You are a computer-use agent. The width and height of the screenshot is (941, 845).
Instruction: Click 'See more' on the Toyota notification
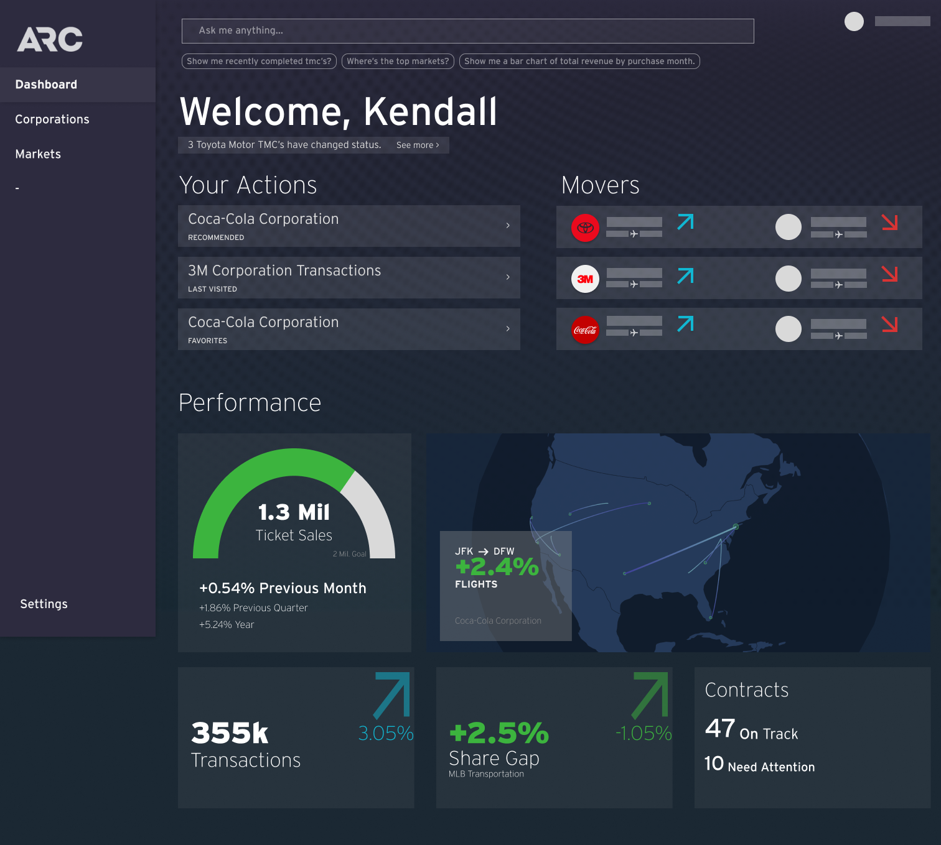[418, 145]
